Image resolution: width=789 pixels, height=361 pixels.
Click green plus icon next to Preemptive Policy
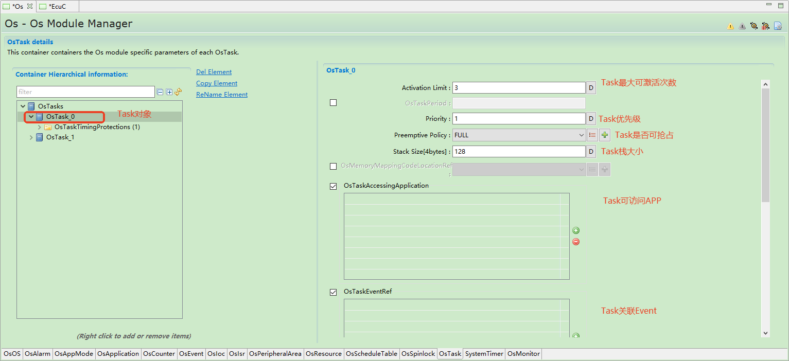coord(605,135)
